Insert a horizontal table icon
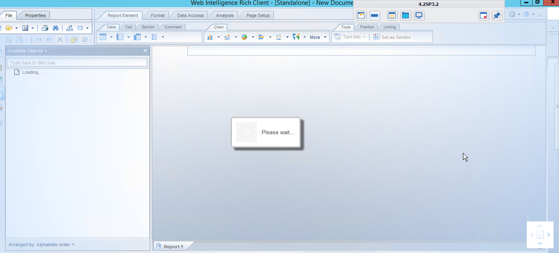 click(x=120, y=37)
